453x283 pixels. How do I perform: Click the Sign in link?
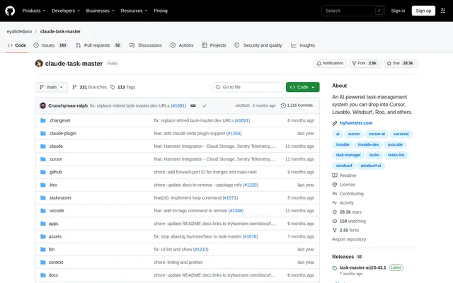398,11
